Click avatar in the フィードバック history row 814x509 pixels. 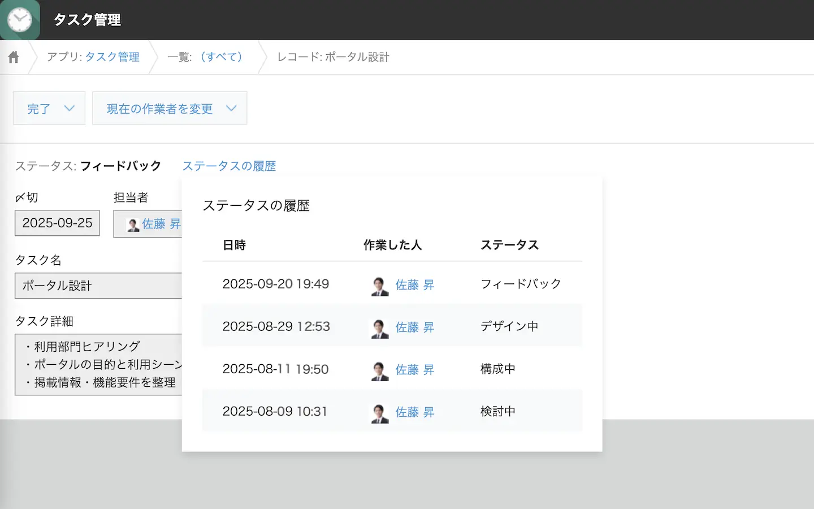pos(379,286)
